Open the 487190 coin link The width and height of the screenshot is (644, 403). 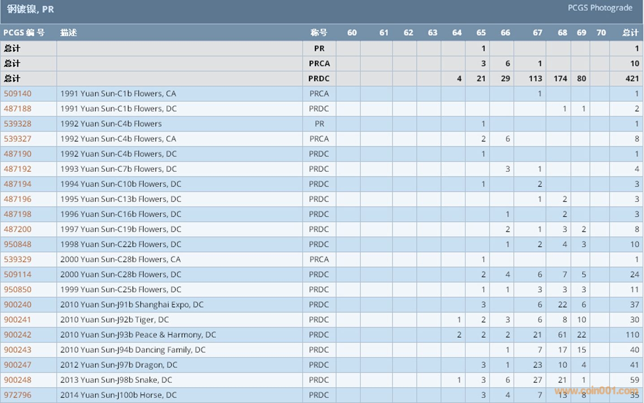(x=18, y=154)
